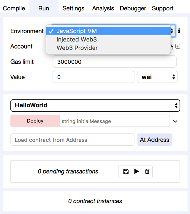Clear pending transactions with trash icon
The height and width of the screenshot is (214, 190).
[x=147, y=171]
